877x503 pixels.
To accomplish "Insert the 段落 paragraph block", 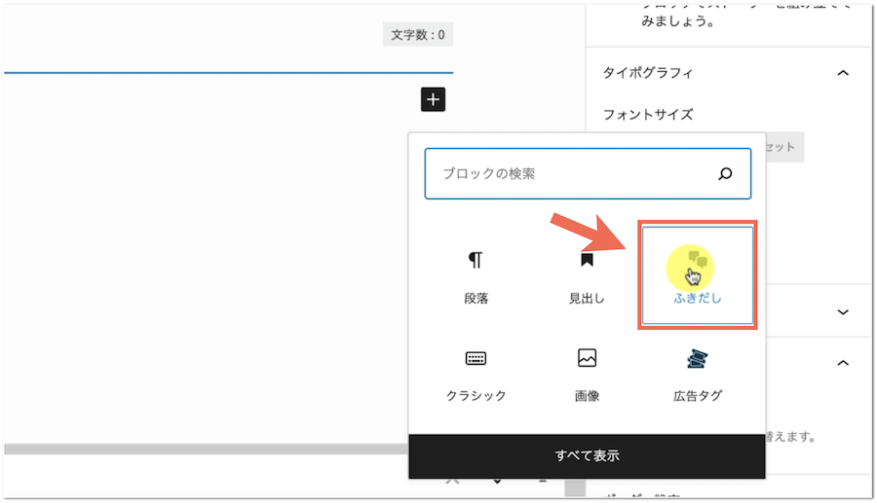I will 476,276.
